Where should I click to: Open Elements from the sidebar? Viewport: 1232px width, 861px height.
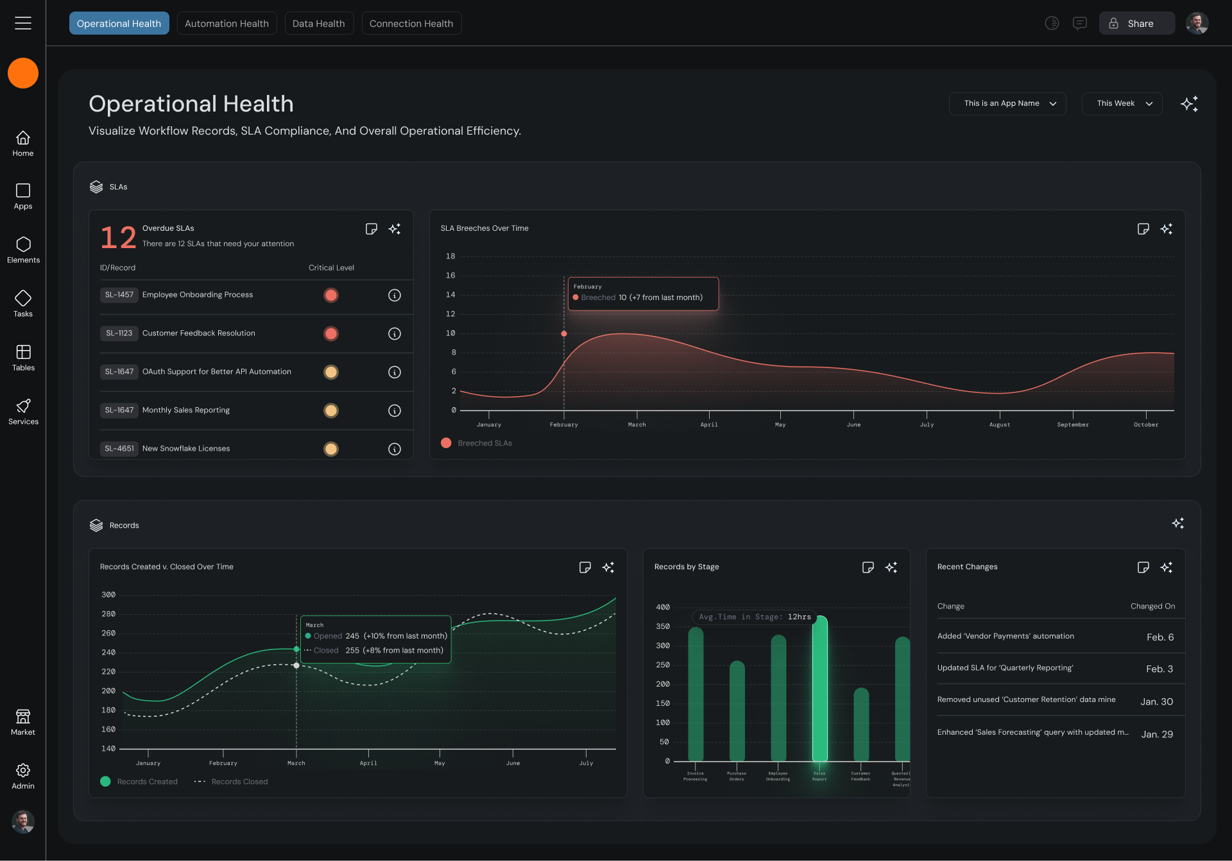click(x=23, y=250)
